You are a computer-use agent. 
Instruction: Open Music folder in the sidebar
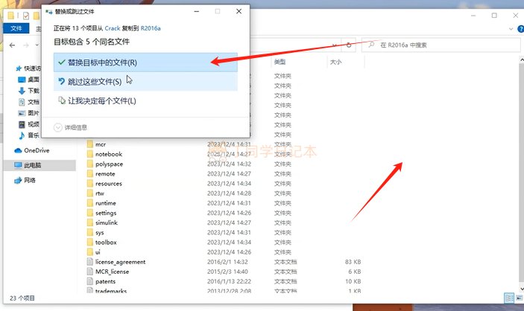34,135
